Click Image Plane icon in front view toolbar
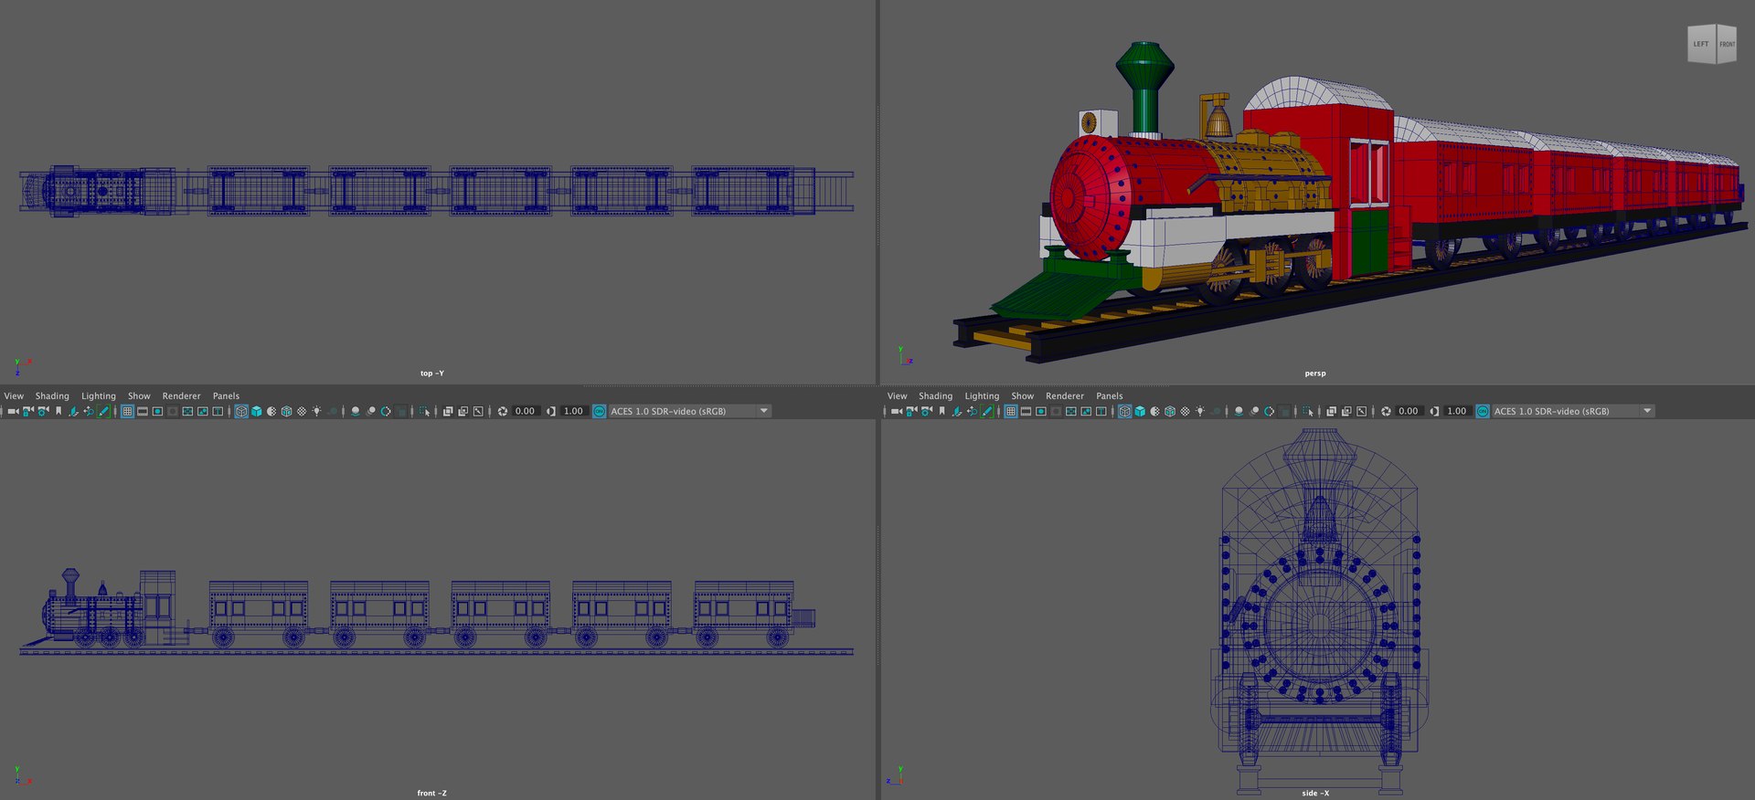 73,411
